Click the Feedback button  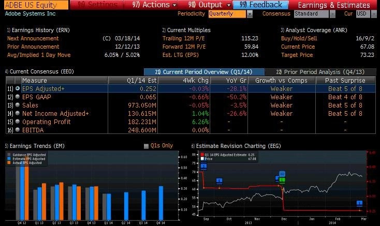coord(261,5)
